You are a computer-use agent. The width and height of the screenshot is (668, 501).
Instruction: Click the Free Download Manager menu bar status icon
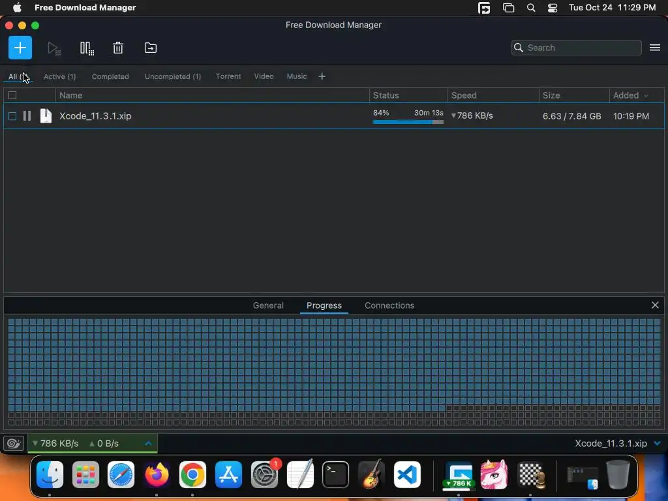(484, 8)
